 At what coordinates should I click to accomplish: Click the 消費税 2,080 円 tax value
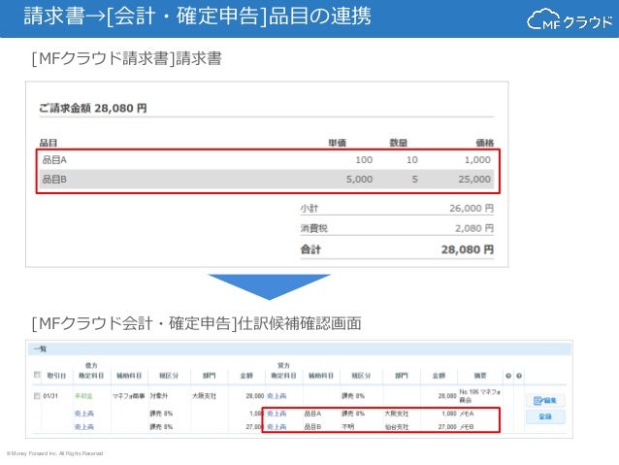(x=474, y=228)
